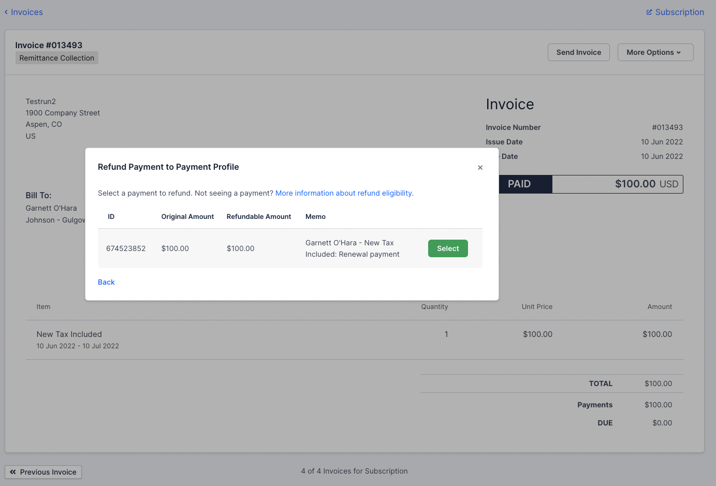Click the payment memo text

tap(352, 248)
